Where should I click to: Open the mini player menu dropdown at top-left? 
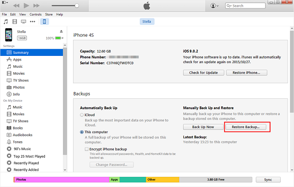pos(5,3)
